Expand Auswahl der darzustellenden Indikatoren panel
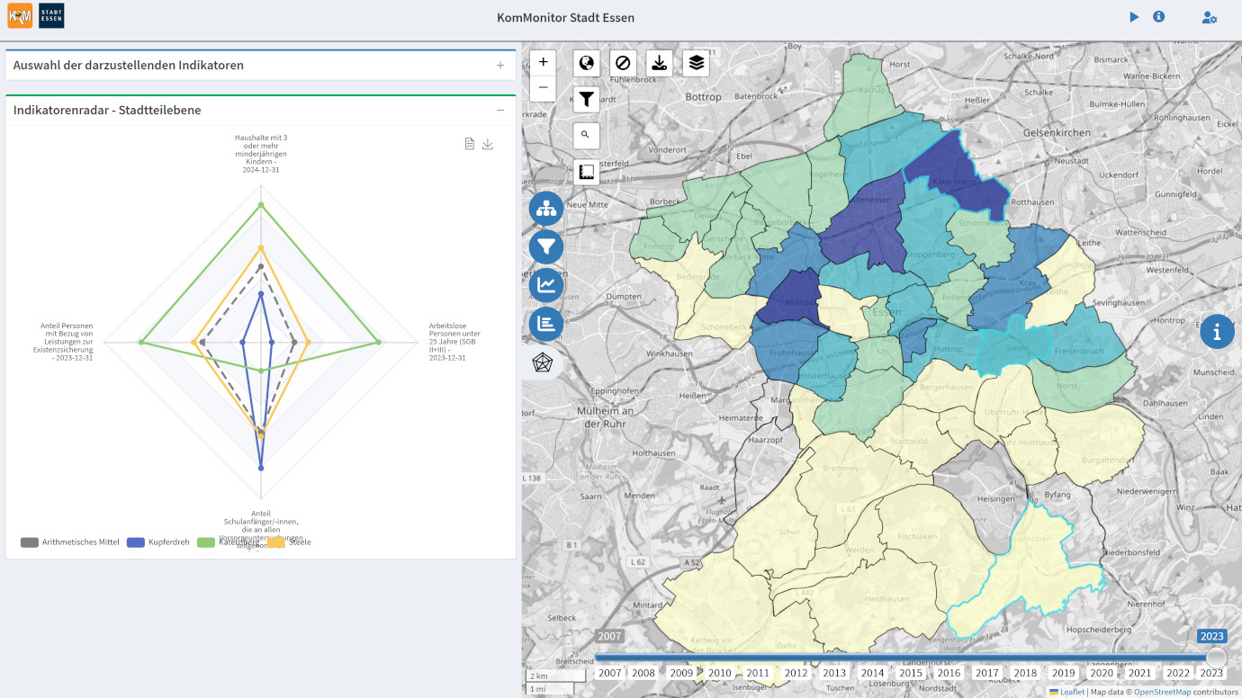Screen dimensions: 1242x698 (x=500, y=66)
